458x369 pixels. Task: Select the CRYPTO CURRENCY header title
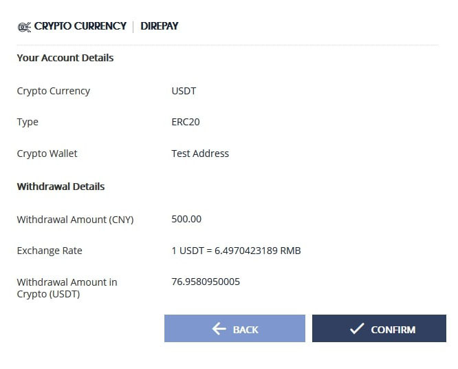point(80,26)
